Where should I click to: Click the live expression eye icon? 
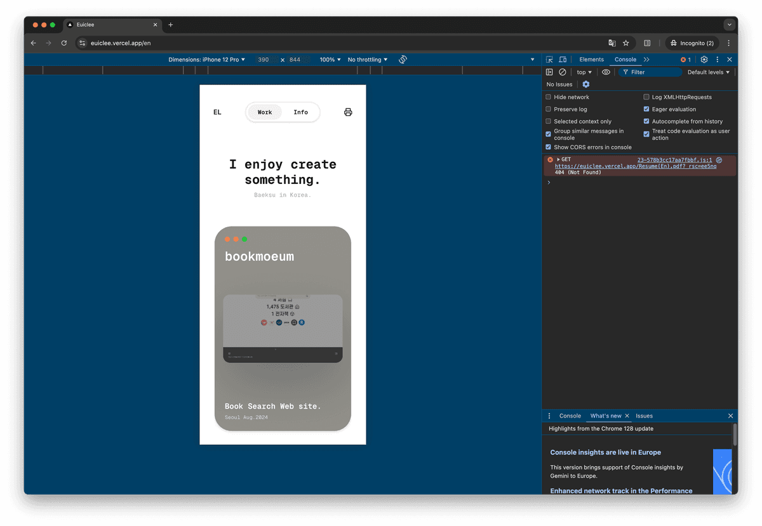coord(606,72)
